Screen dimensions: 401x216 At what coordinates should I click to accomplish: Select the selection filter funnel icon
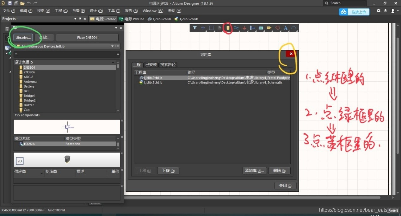point(195,28)
